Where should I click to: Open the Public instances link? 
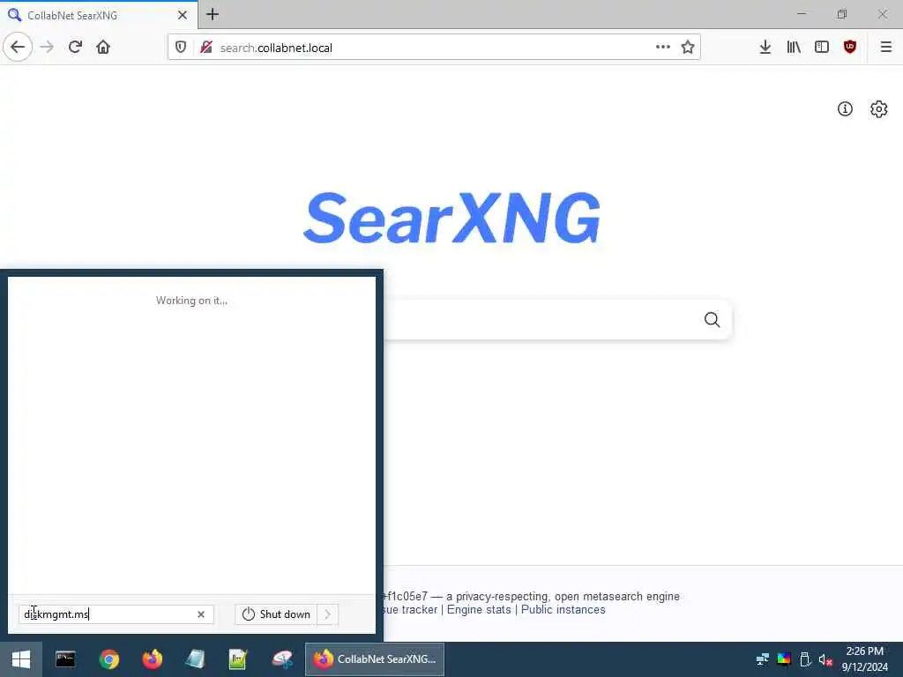click(x=563, y=610)
